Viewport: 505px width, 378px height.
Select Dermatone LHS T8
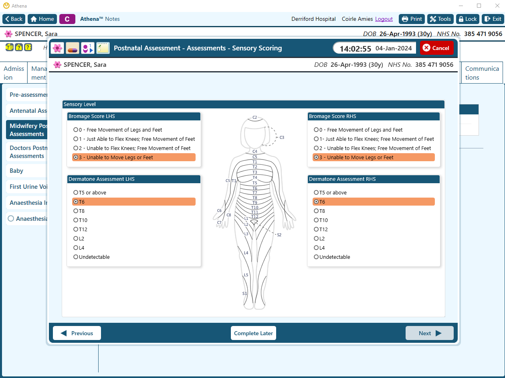coord(134,211)
